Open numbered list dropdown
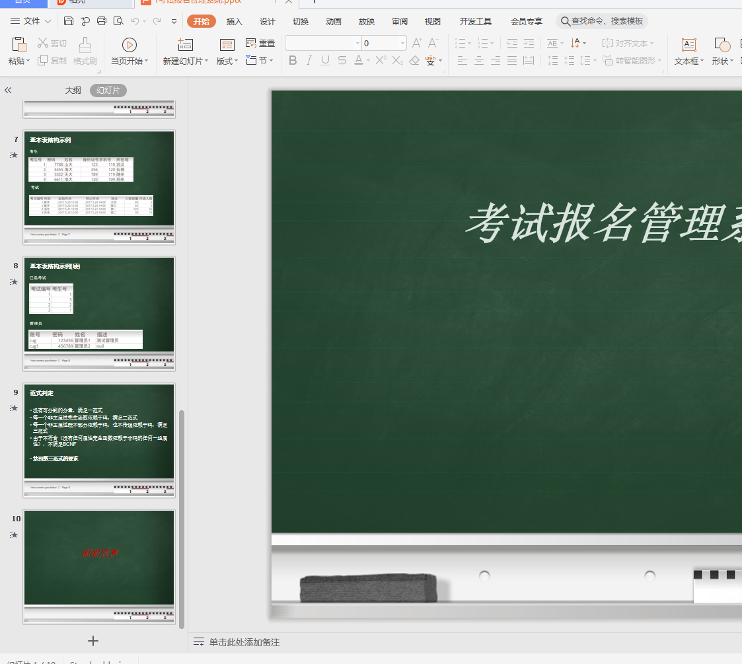 point(492,43)
